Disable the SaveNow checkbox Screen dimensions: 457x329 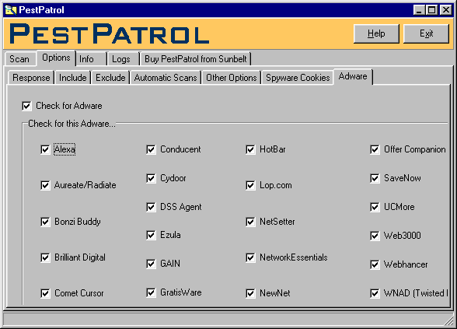375,178
